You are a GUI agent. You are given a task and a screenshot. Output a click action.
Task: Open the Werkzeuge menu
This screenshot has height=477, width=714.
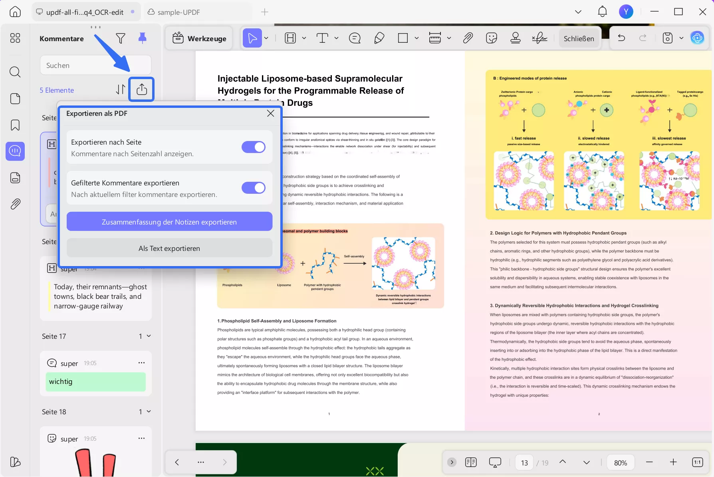199,38
